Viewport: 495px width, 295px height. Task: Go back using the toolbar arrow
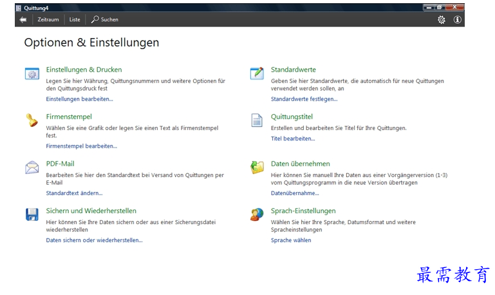23,20
